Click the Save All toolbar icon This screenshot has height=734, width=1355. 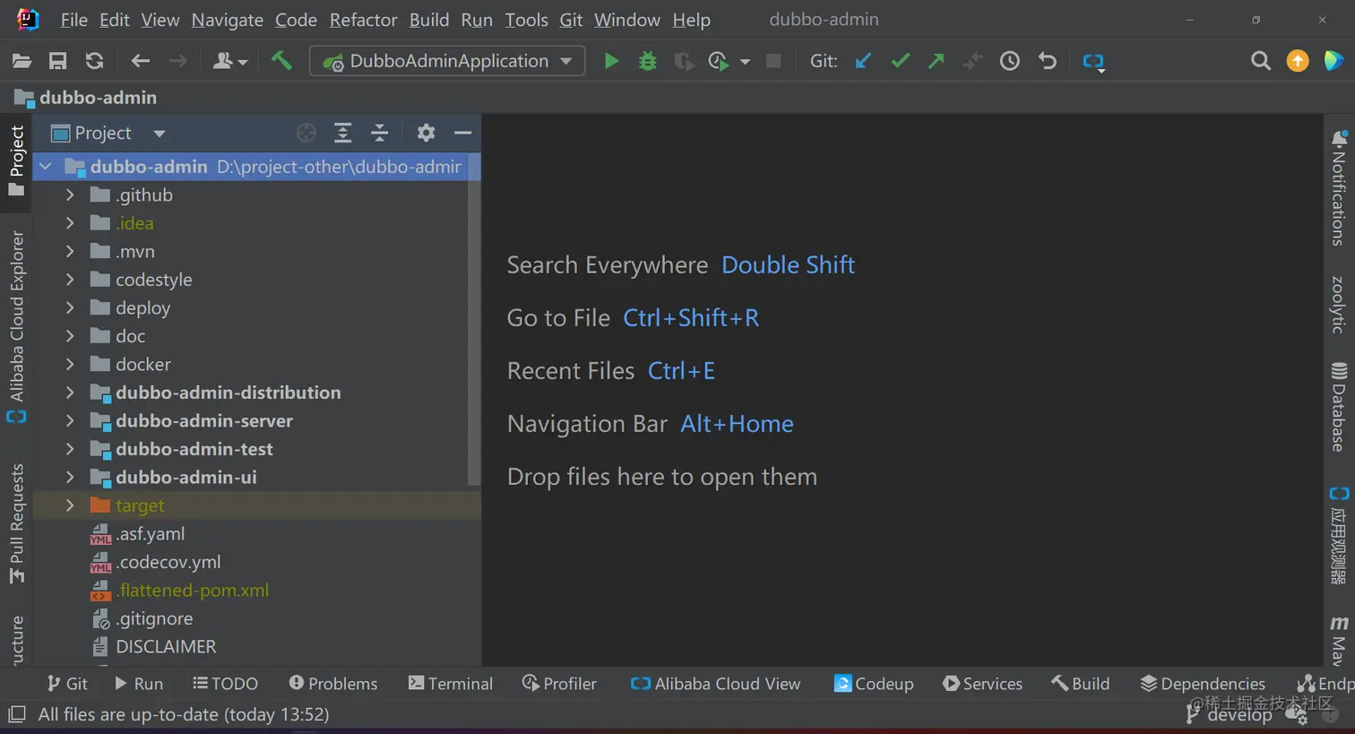[58, 61]
